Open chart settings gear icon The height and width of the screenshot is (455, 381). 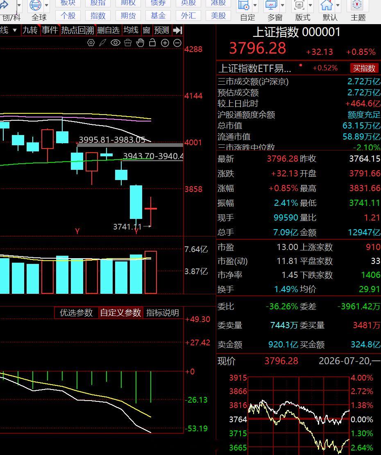91,43
